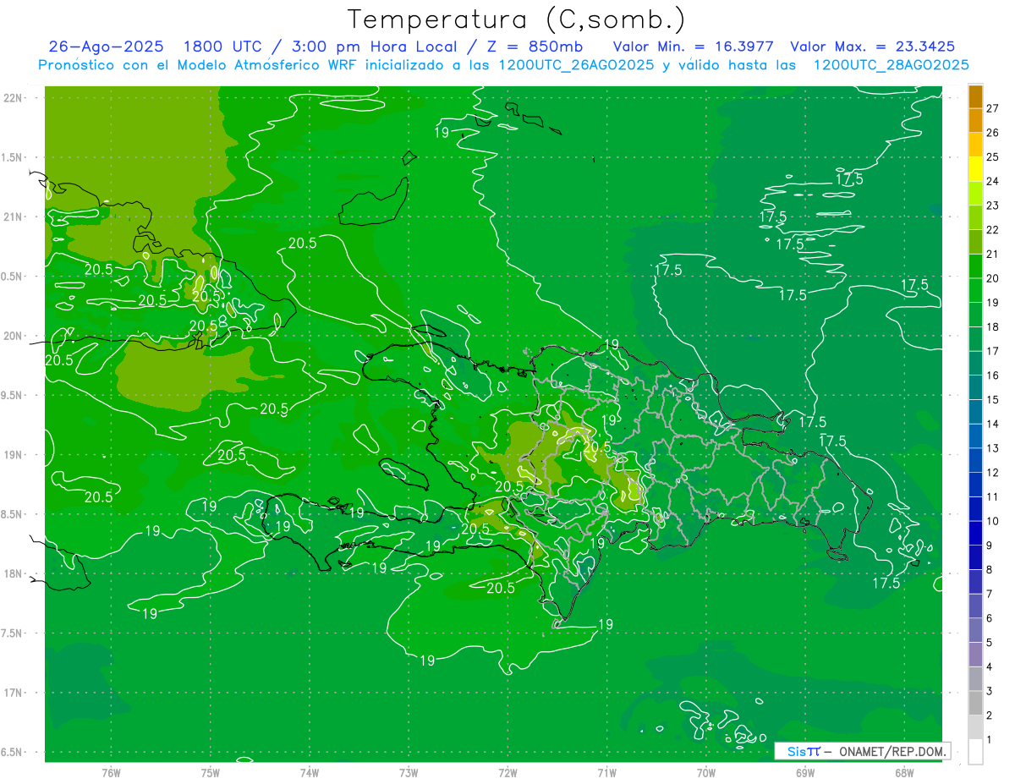Click the 19N latitude axis label
The image size is (1015, 784).
point(14,455)
